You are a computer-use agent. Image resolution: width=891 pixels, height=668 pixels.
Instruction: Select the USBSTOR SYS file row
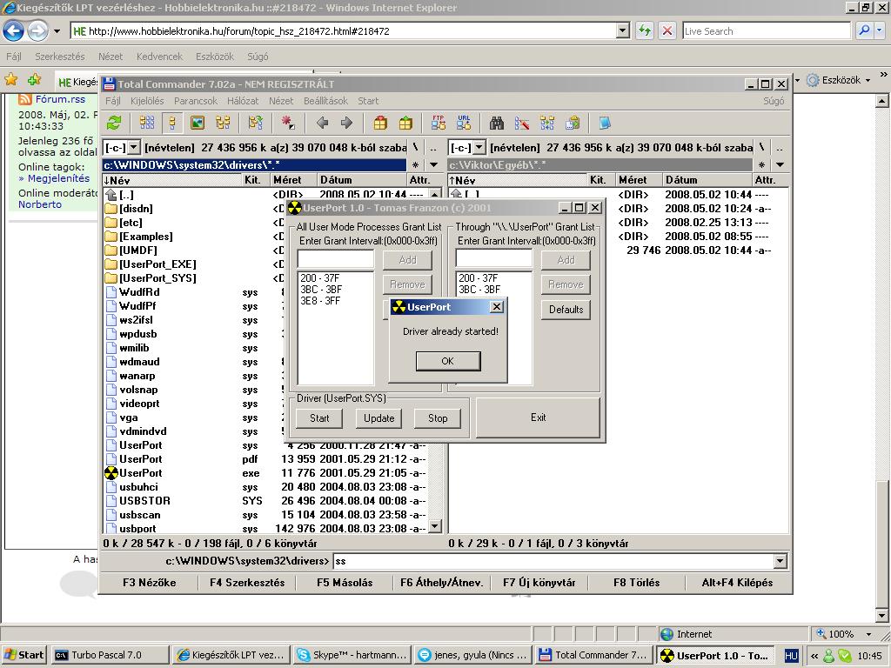coord(266,500)
